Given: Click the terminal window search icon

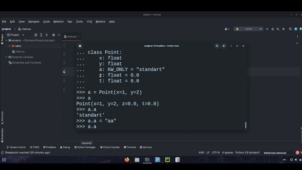Looking at the screenshot, I should (217, 46).
